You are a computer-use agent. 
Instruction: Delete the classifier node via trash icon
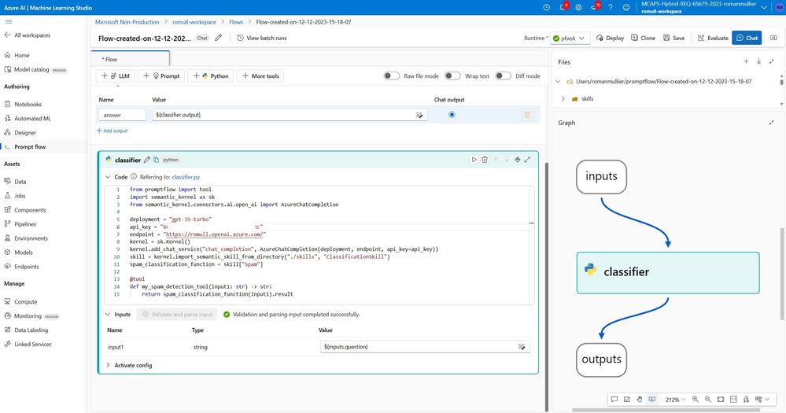(485, 160)
